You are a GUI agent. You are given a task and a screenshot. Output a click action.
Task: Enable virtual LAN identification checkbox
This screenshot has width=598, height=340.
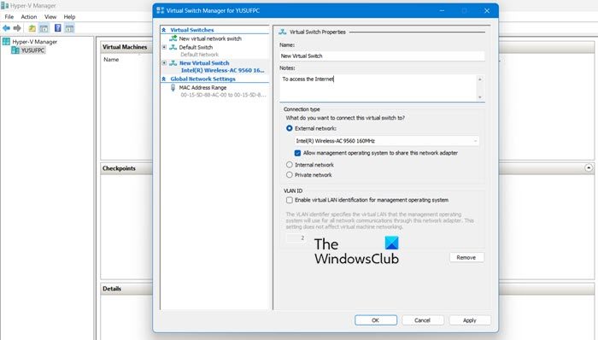290,200
